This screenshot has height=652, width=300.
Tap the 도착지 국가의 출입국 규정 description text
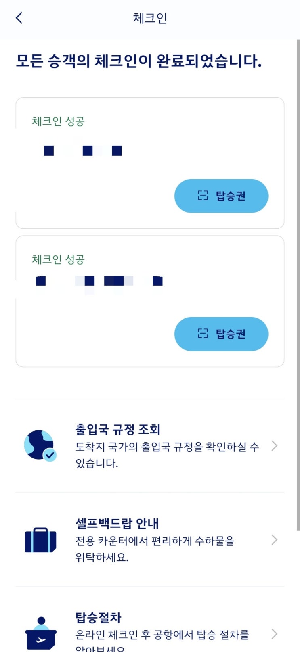[167, 447]
